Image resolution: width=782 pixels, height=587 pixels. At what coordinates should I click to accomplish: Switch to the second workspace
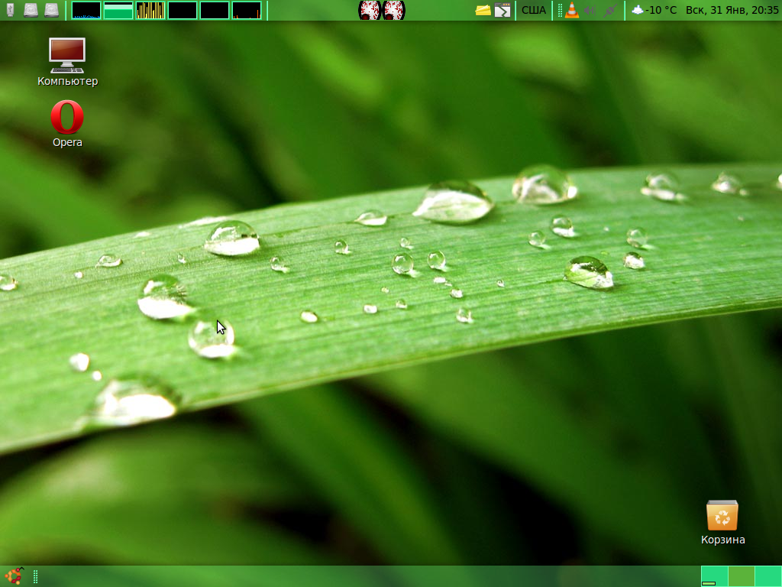point(741,576)
